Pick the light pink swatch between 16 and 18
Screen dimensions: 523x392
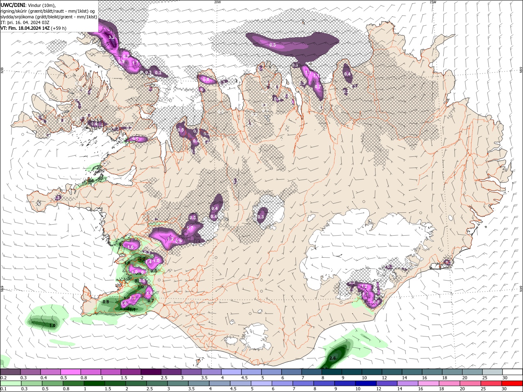point(428,383)
